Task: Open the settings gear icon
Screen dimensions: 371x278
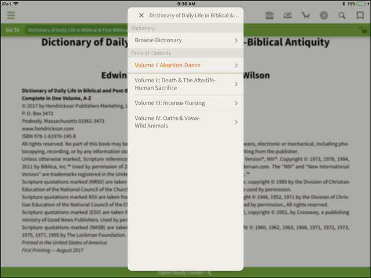Action: point(323,16)
